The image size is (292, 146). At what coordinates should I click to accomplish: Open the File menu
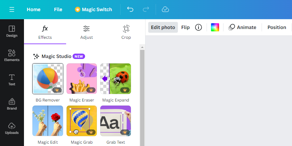58,9
